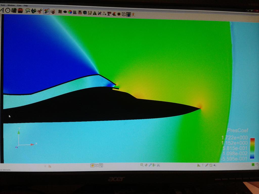Toggle the framed blue-green view icon
The height and width of the screenshot is (194, 259).
tap(128, 14)
